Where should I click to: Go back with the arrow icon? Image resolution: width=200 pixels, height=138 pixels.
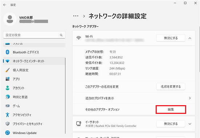tap(5, 5)
